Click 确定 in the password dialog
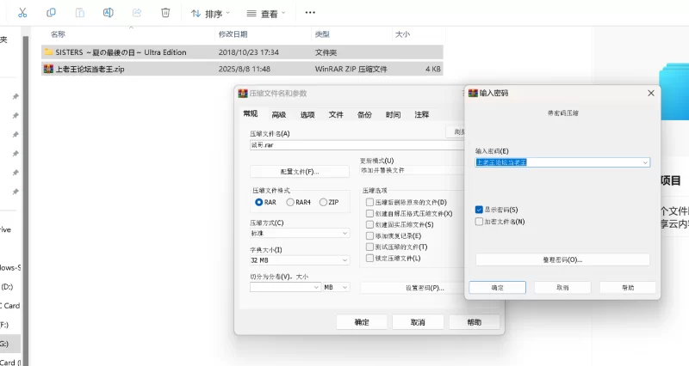Screen dimensions: 689x366 [x=498, y=288]
